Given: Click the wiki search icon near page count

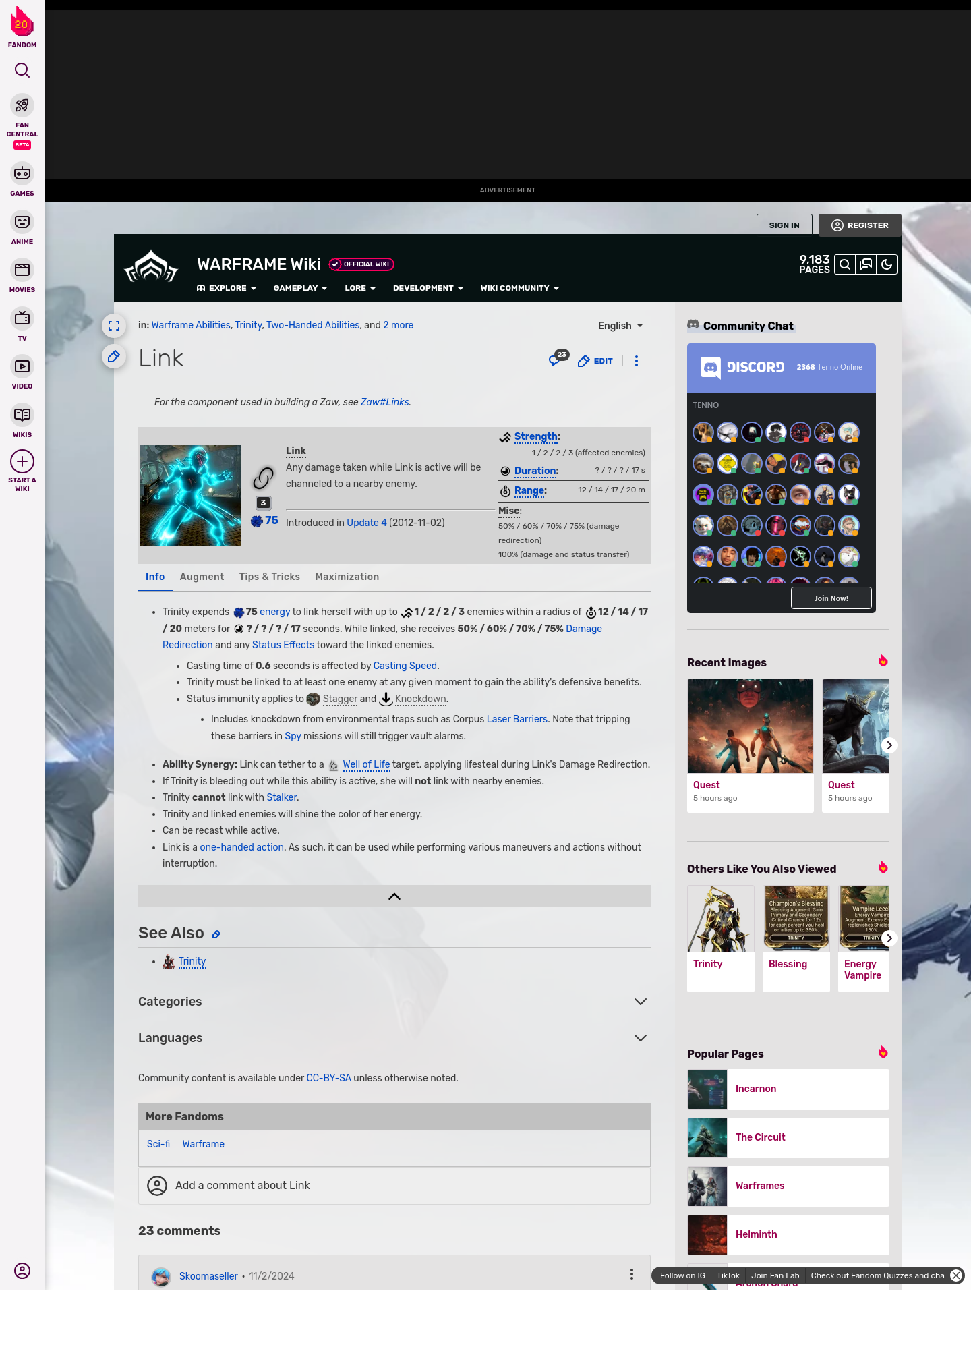Looking at the screenshot, I should pyautogui.click(x=844, y=264).
